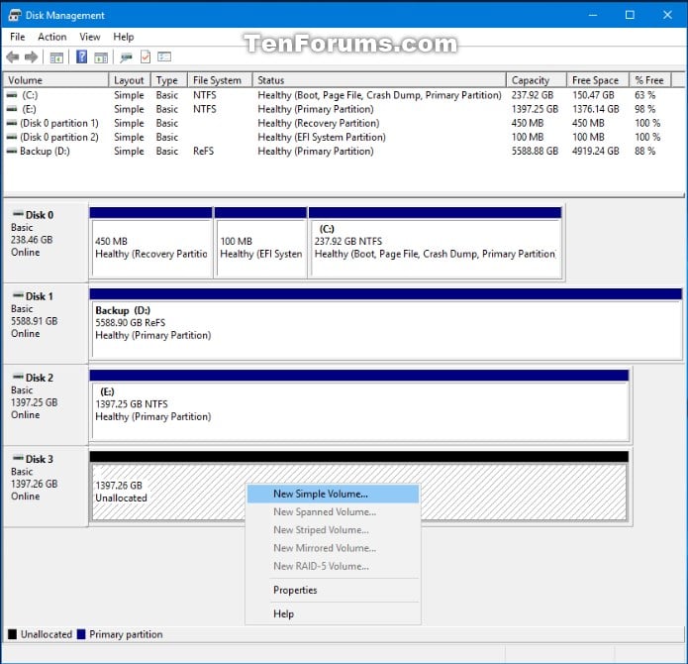Screen dimensions: 688x664
Task: Sort by the Capacity column header
Action: (537, 80)
